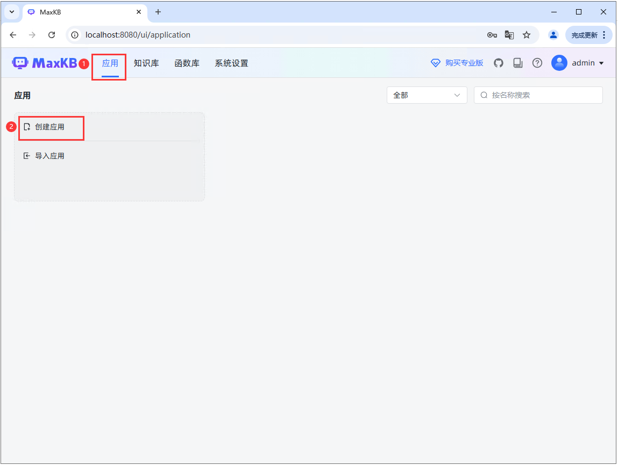View site information icon
Image resolution: width=618 pixels, height=465 pixels.
click(74, 35)
